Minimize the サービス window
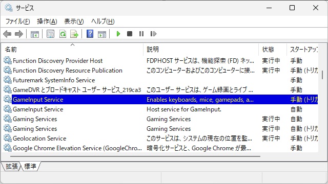 tap(269, 8)
